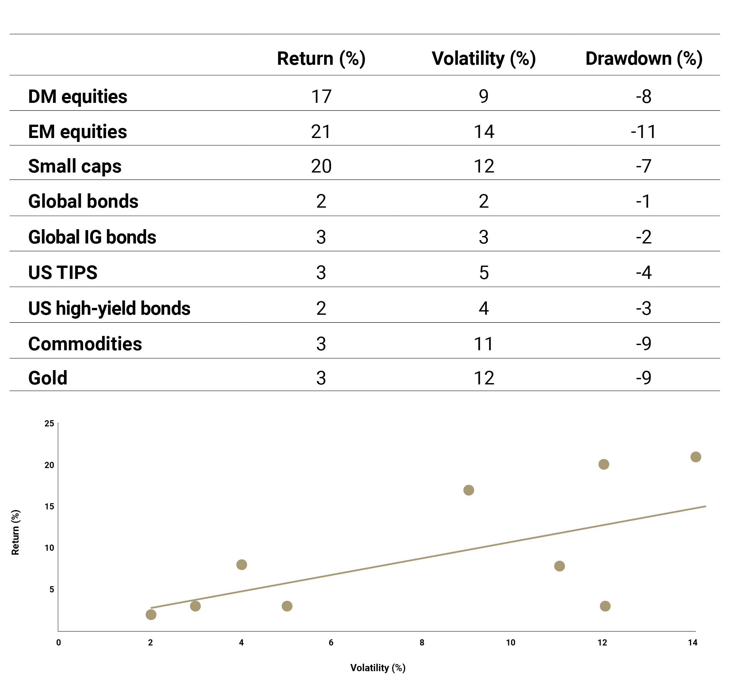The image size is (731, 692).
Task: Select the Commodities row label
Action: tap(85, 344)
